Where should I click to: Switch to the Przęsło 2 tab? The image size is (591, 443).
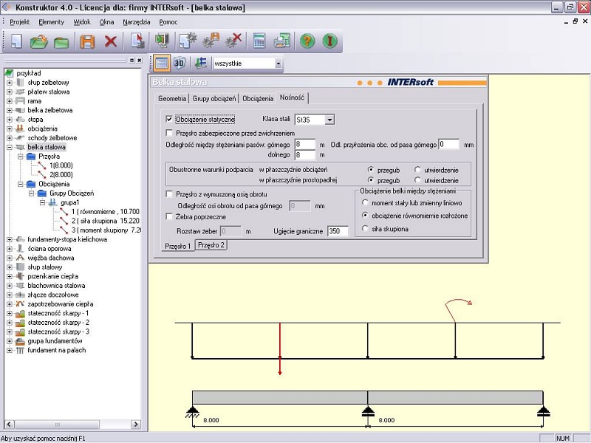211,245
